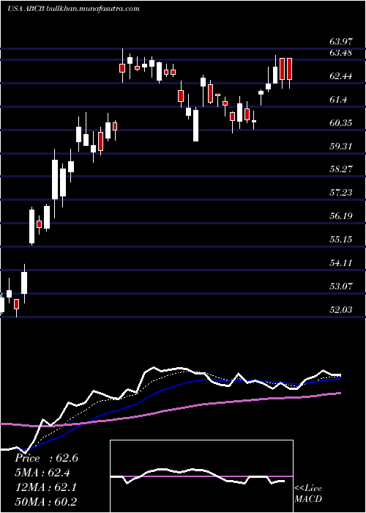Click the tall white candle with the lowest body in the 59-61 dip
The height and width of the screenshot is (513, 366).
click(x=195, y=125)
